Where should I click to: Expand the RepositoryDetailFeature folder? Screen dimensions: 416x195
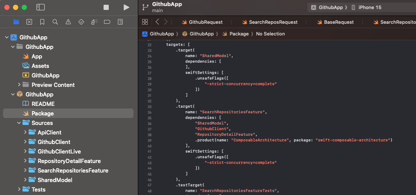[25, 161]
